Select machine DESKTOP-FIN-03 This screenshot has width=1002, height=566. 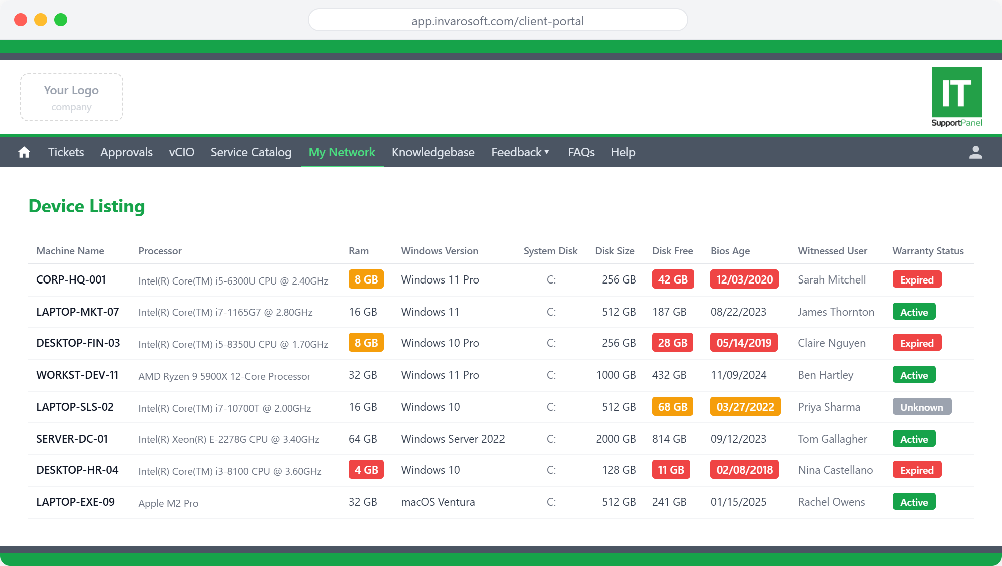pos(78,343)
